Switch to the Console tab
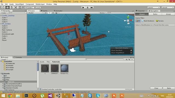The width and height of the screenshot is (175, 98). (x=18, y=57)
